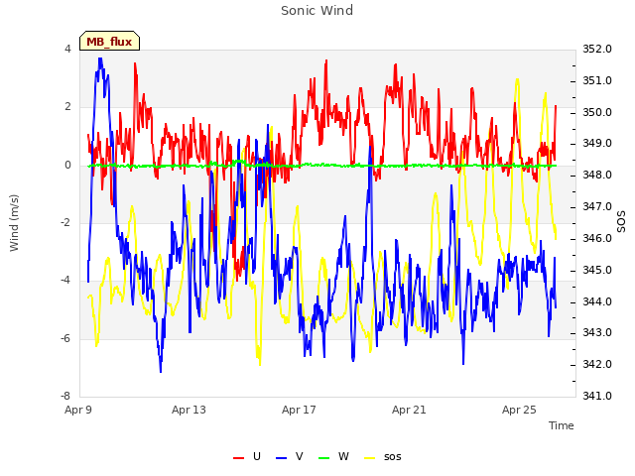This screenshot has width=635, height=476.
Task: Toggle the sos series in legend
Action: [x=383, y=456]
